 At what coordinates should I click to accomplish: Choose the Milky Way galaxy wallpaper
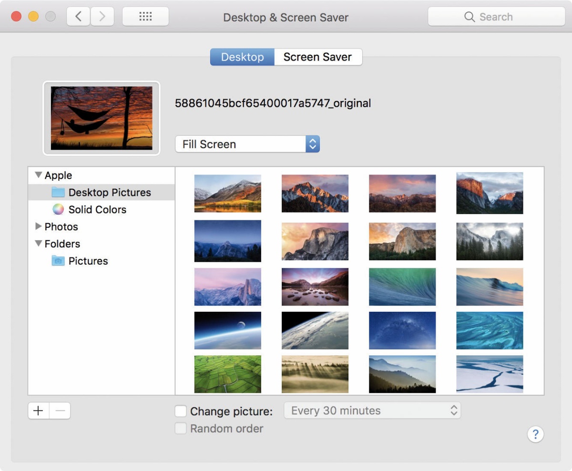(x=402, y=330)
